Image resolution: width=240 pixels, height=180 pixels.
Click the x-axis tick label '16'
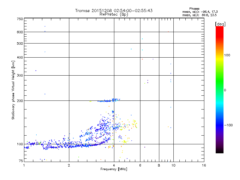tap(204, 165)
